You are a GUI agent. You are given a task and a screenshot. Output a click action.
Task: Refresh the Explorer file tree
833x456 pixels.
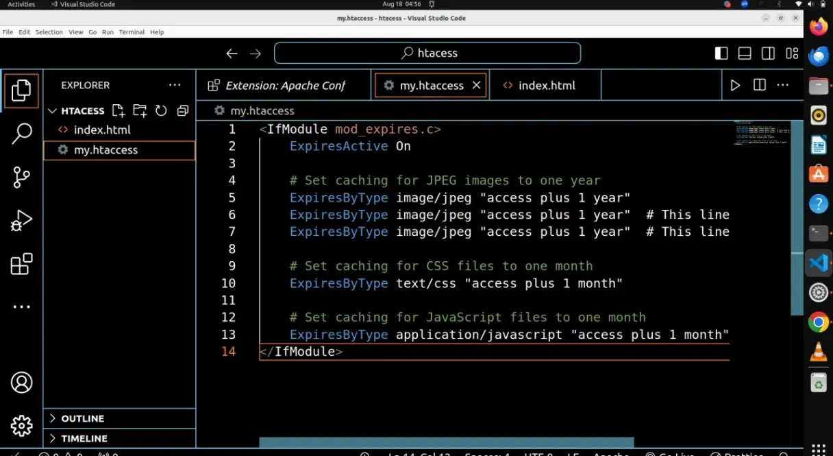(161, 110)
